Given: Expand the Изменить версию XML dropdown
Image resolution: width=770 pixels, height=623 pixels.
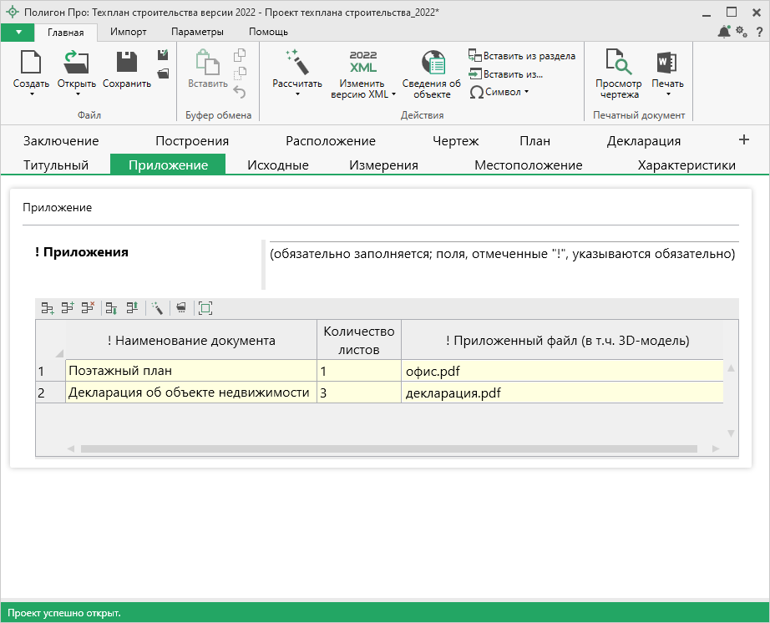Looking at the screenshot, I should [393, 94].
